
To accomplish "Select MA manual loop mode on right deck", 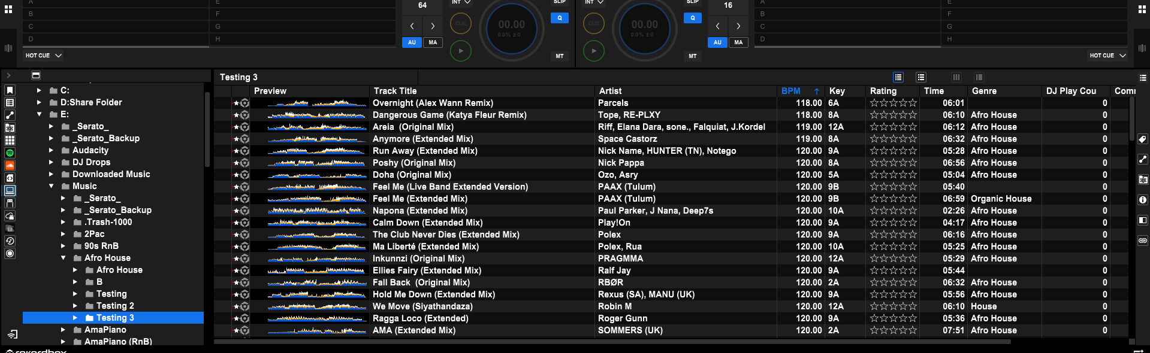I will point(738,42).
